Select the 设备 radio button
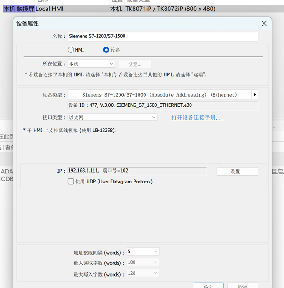This screenshot has height=288, width=284. (x=106, y=50)
